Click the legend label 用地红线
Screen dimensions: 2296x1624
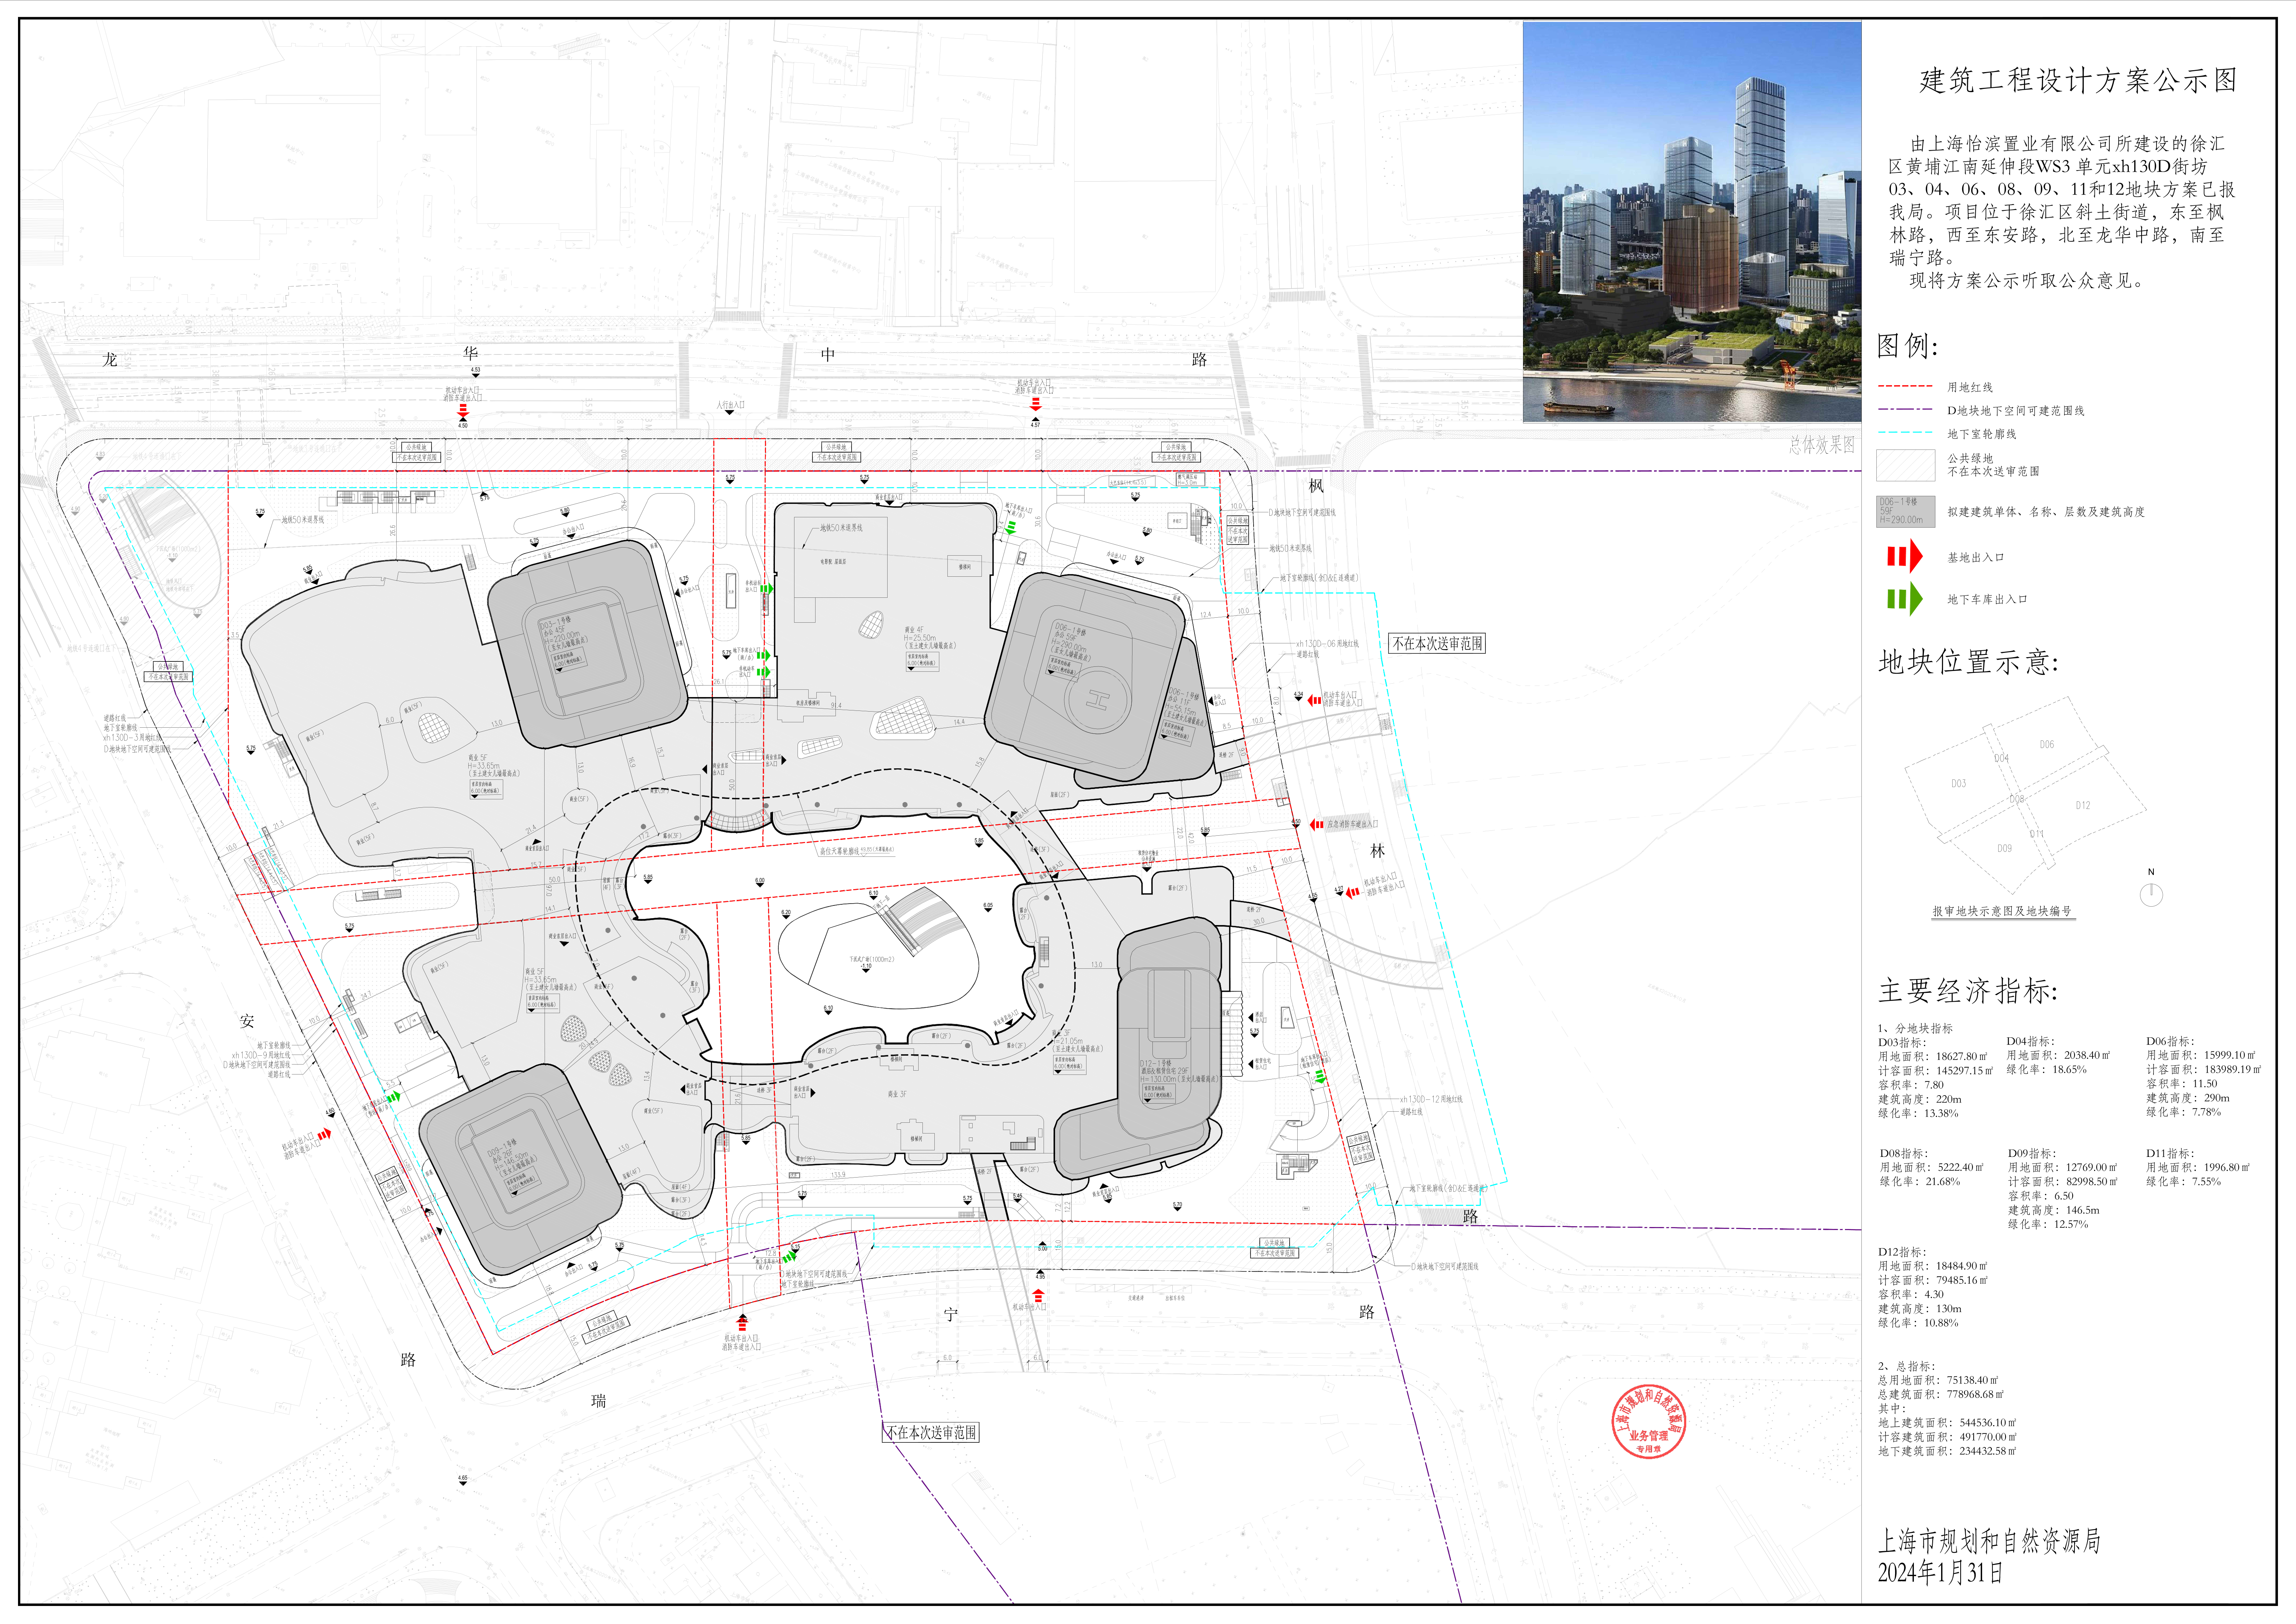click(1970, 387)
